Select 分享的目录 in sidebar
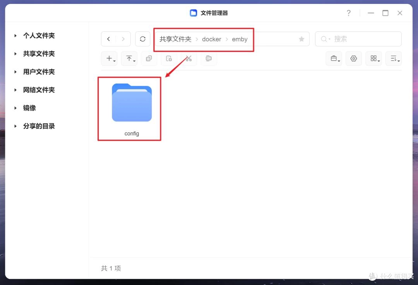The height and width of the screenshot is (285, 418). pyautogui.click(x=39, y=126)
